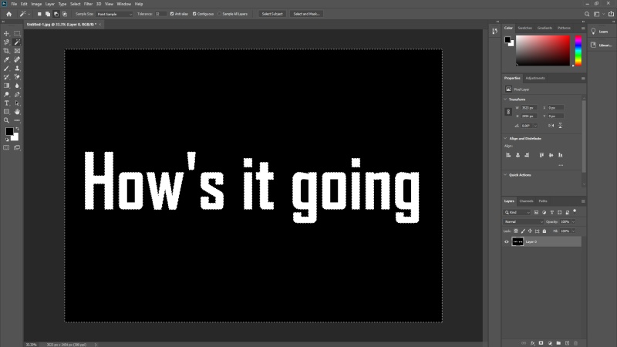Screen dimensions: 617x347
Task: Open the Kind filter dropdown in Layers
Action: (518, 213)
